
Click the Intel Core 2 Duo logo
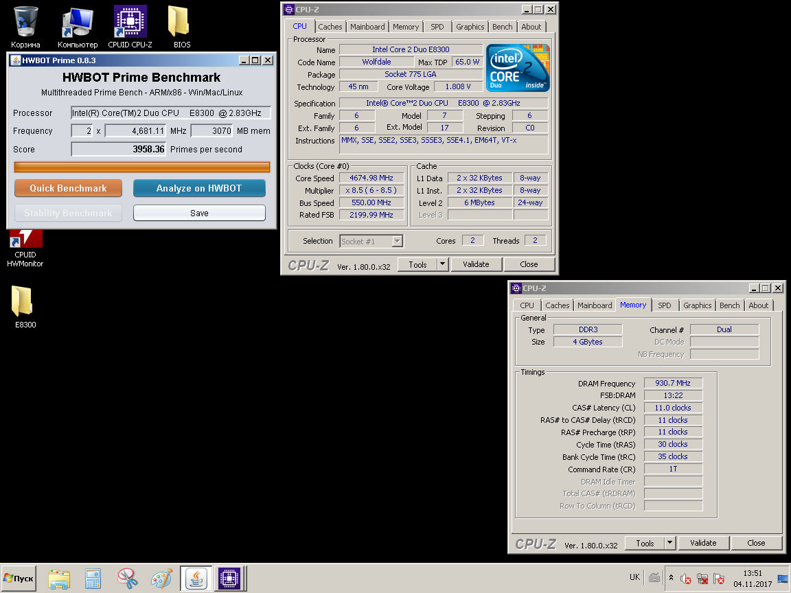518,67
